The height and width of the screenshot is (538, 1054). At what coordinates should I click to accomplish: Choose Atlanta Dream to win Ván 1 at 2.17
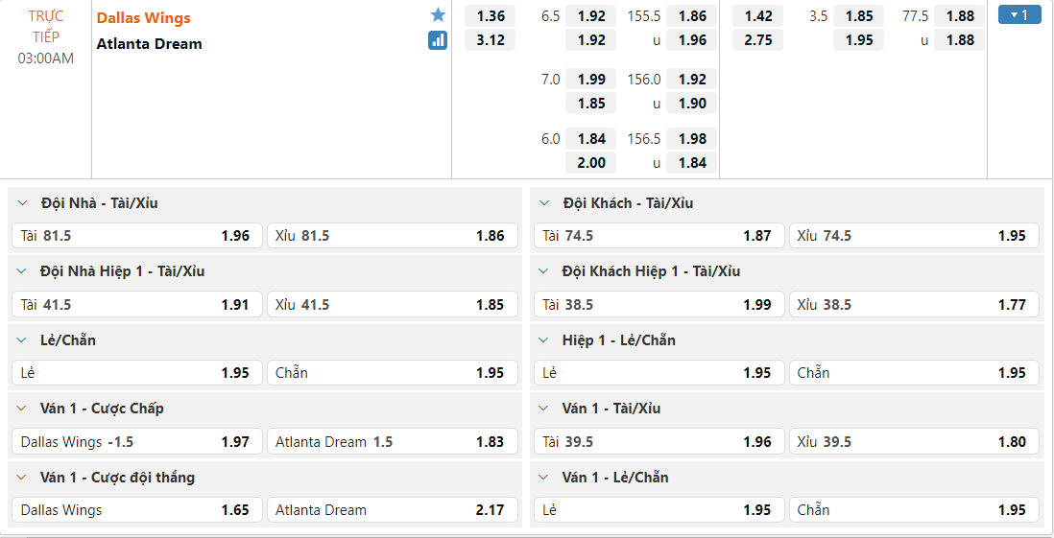point(391,510)
